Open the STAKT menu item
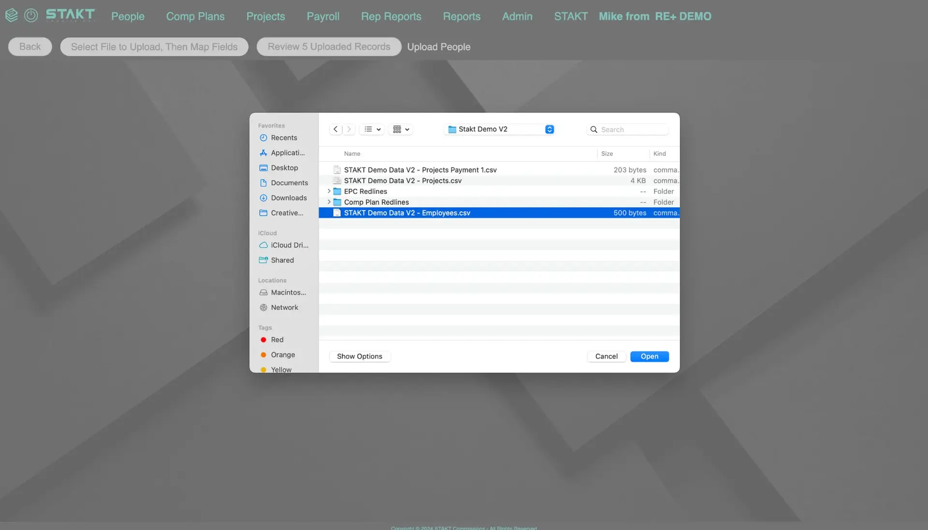This screenshot has height=530, width=928. point(571,16)
